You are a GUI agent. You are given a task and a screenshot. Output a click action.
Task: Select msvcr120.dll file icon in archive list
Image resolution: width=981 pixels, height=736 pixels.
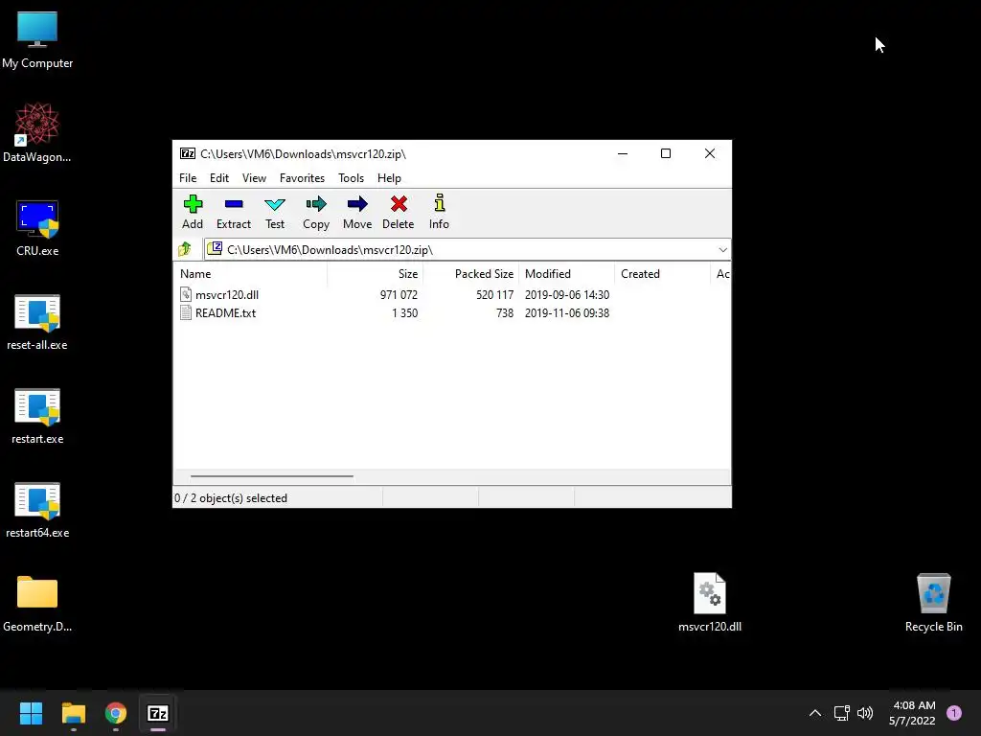point(186,294)
